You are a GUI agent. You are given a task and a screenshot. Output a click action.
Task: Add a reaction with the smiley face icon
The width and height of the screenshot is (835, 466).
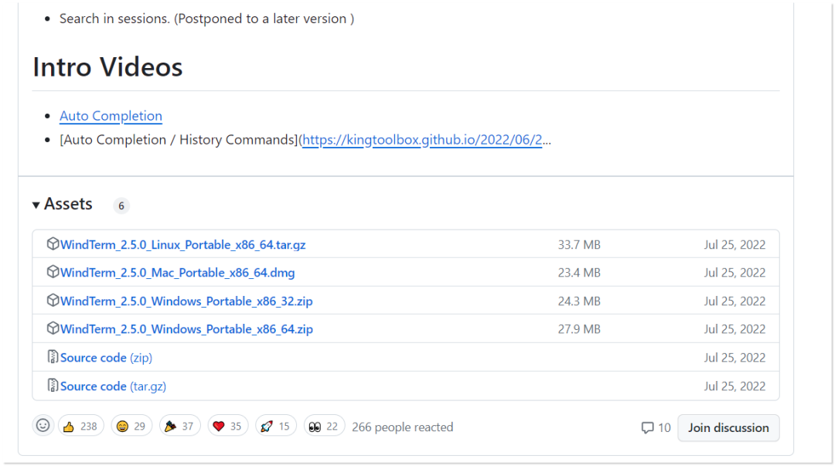[x=43, y=426]
